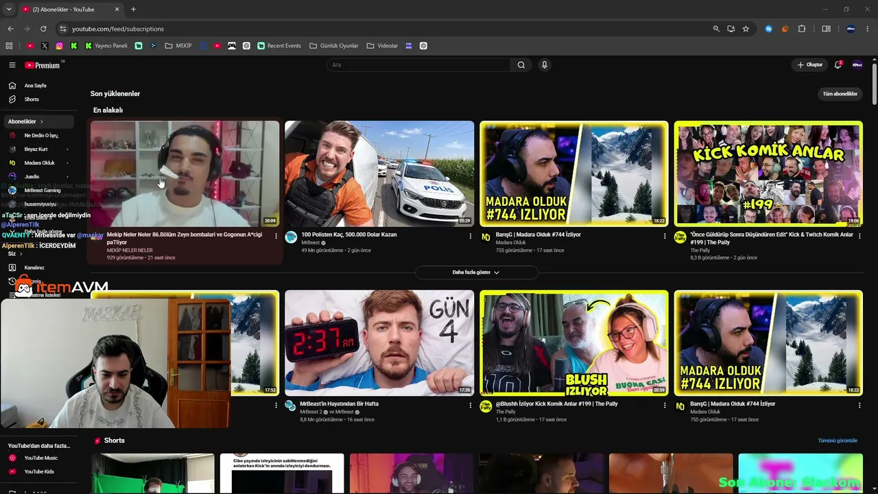Open the YouTube guide hamburger menu

tap(12, 65)
